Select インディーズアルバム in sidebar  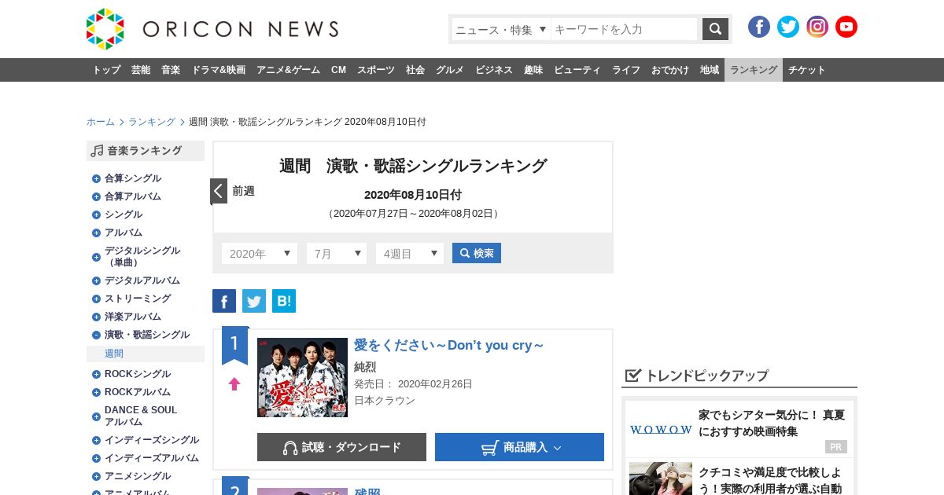click(152, 458)
